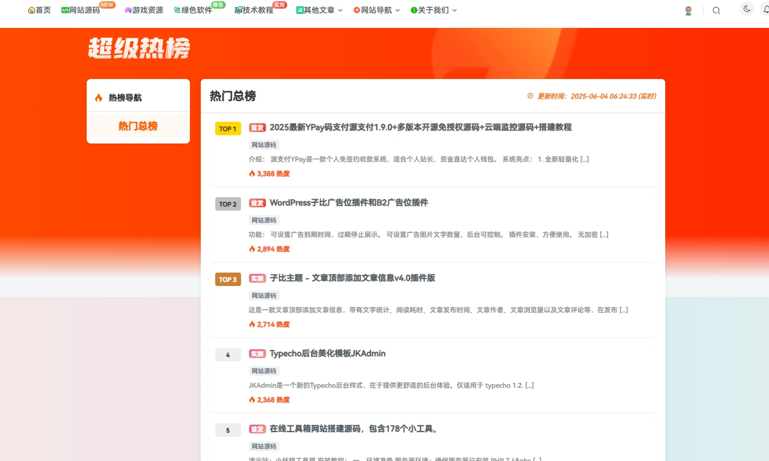Click 网站源码 tag under WordPress子比 article
This screenshot has height=461, width=769.
point(264,220)
